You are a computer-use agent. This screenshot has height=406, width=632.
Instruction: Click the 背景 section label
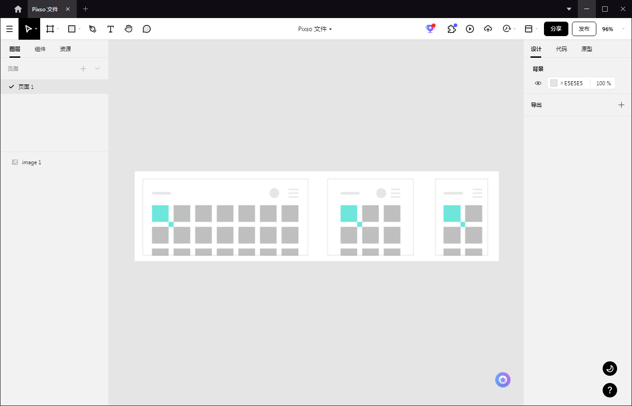[x=538, y=69]
